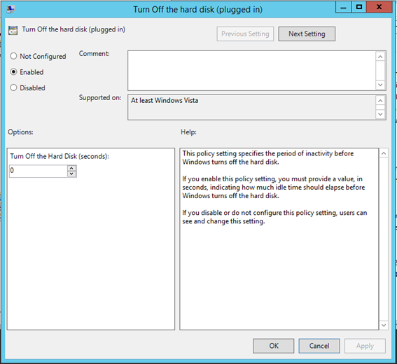Click the 'Supported on:' label

[100, 98]
